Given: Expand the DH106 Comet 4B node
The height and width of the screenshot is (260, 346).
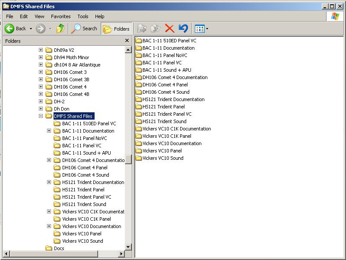Looking at the screenshot, I should click(41, 94).
